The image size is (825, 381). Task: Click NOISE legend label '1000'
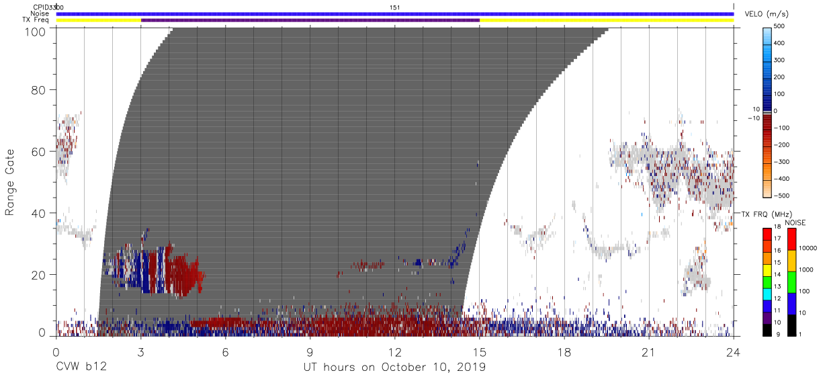[807, 271]
